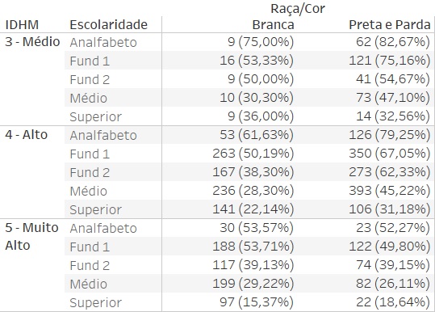Select cell 22 (18,64%)
Image resolution: width=435 pixels, height=312 pixels.
click(393, 302)
